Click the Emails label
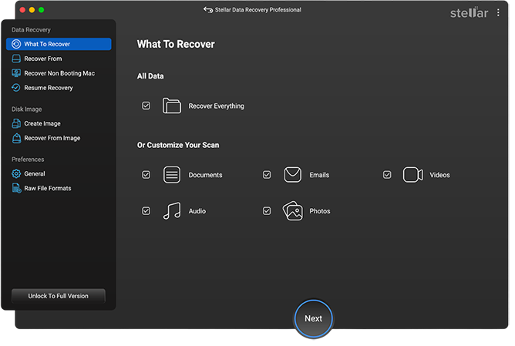Screen dimensions: 515x346 click(x=319, y=175)
